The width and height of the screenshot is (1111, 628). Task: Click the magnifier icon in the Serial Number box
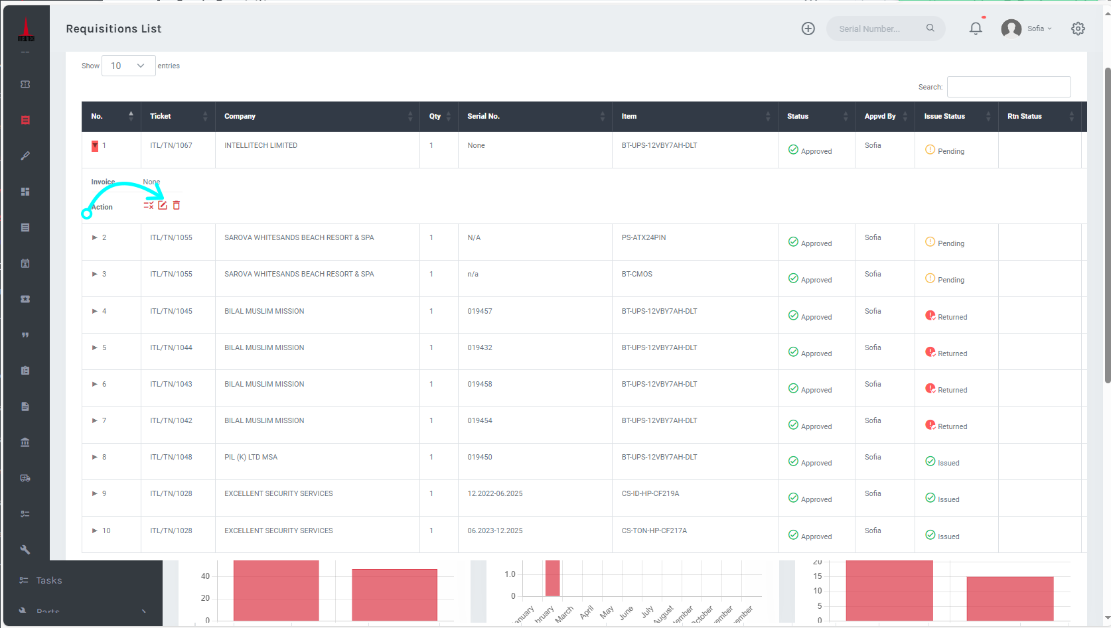(930, 28)
